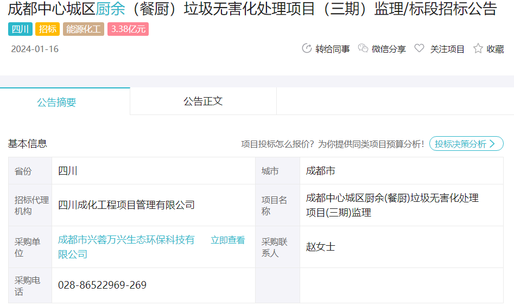Click the province value 四川 in table

68,171
